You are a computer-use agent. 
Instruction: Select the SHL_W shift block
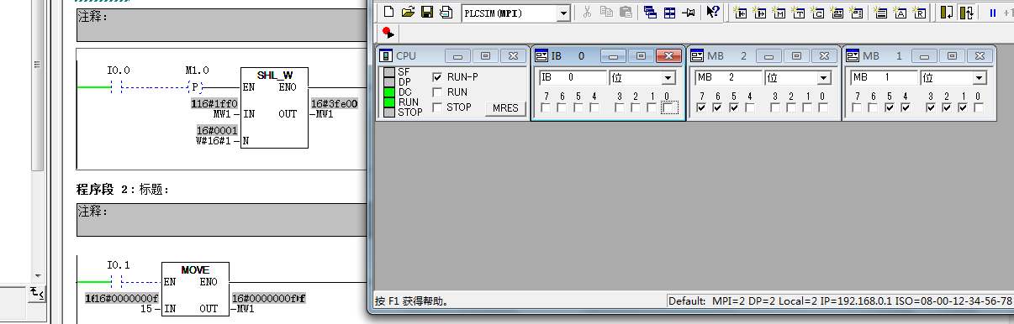[x=274, y=107]
